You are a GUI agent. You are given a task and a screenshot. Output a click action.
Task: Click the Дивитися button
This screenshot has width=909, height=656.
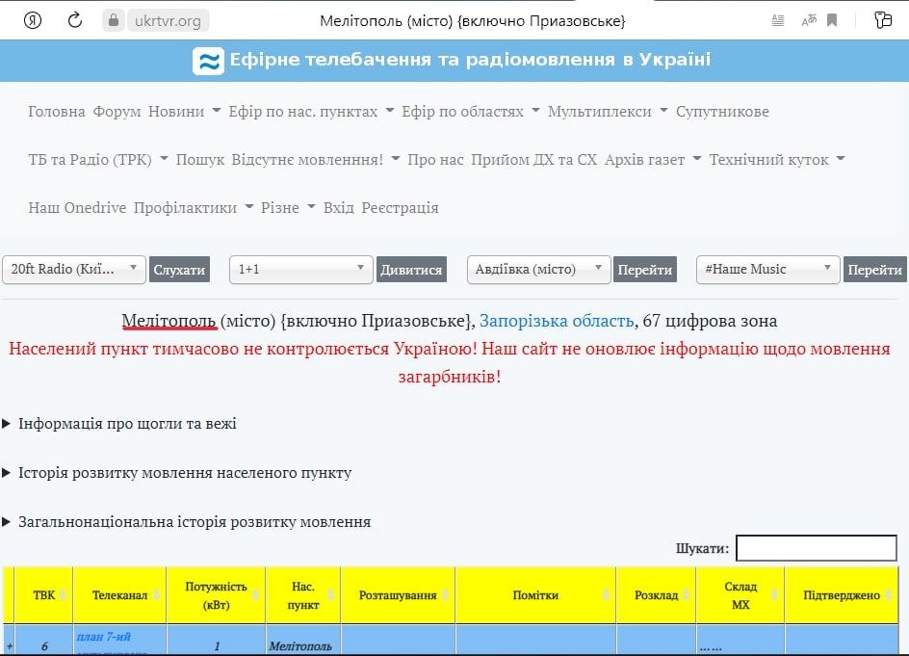tap(411, 270)
